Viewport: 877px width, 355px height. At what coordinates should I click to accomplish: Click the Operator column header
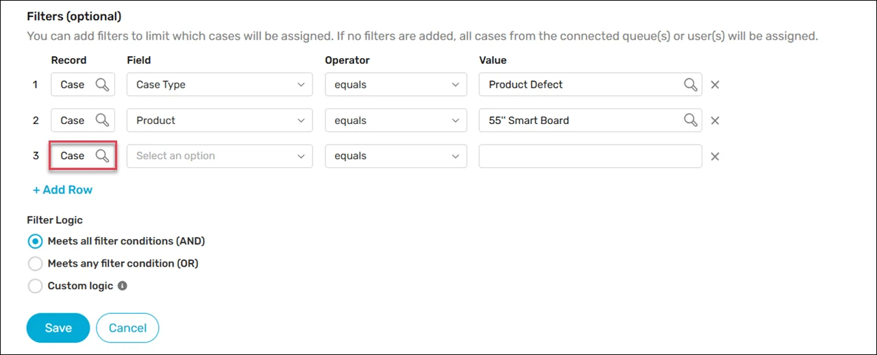[x=347, y=60]
